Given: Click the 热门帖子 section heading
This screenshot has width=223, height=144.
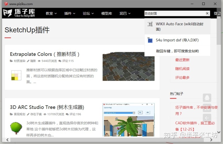Looking at the screenshot, I should click(177, 94).
